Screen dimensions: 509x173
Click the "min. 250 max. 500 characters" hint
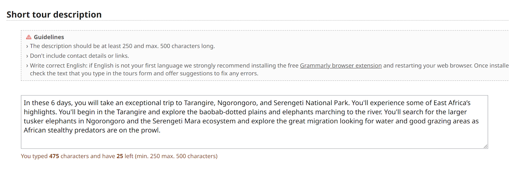pyautogui.click(x=176, y=156)
